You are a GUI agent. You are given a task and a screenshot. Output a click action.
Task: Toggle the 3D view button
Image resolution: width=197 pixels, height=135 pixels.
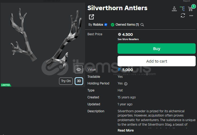(x=79, y=81)
